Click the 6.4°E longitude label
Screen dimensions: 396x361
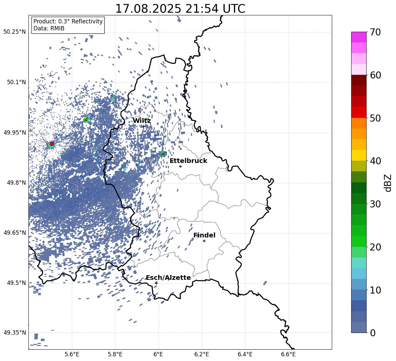[245, 354]
